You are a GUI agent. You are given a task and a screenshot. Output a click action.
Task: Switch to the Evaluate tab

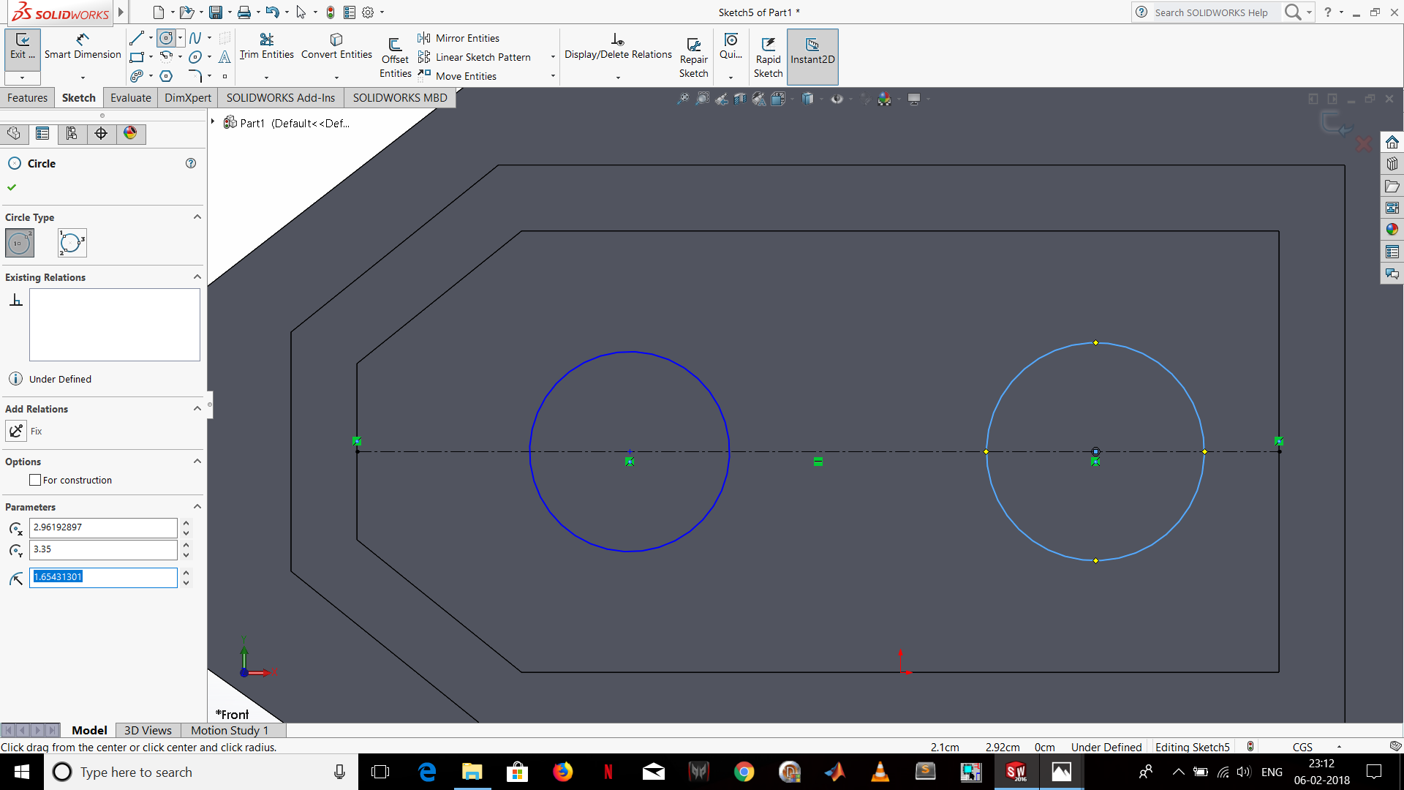point(131,98)
